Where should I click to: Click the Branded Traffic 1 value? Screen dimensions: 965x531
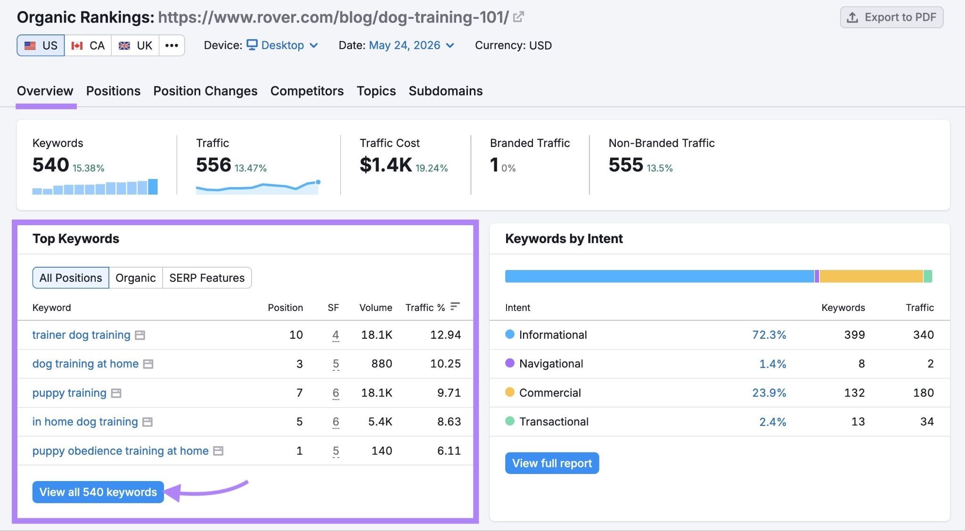pos(494,165)
